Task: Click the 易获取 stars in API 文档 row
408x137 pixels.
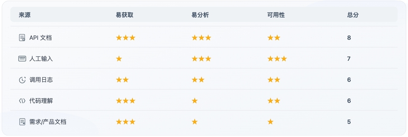Action: (x=125, y=38)
